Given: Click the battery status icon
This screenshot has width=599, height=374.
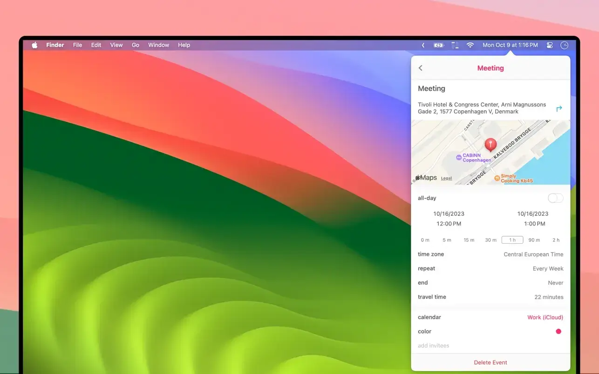Looking at the screenshot, I should [x=438, y=45].
